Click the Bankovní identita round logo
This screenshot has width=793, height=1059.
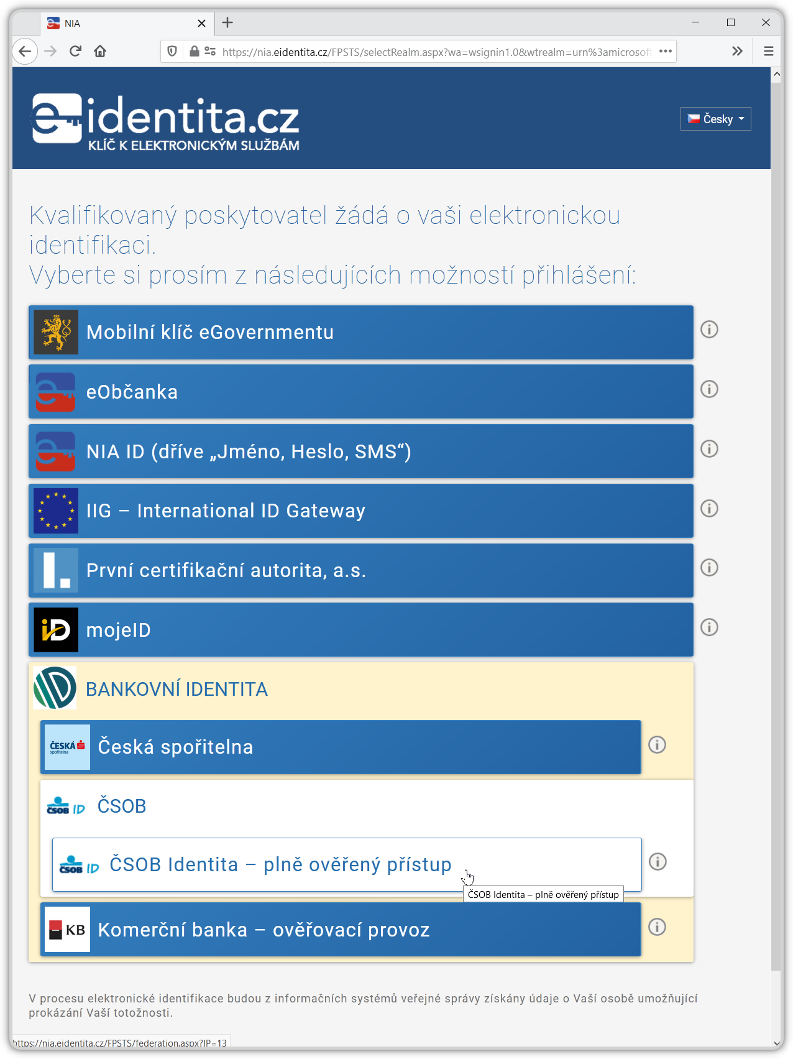(x=55, y=688)
